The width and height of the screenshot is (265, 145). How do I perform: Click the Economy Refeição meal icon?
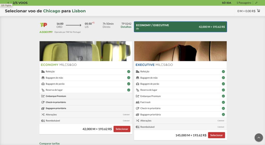tap(43, 72)
